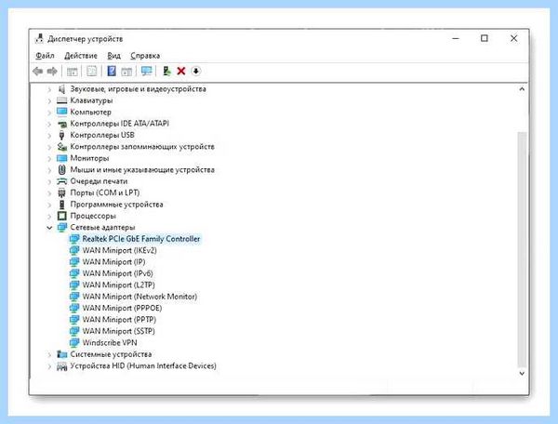Viewport: 558px width, 424px height.
Task: Select WAN Miniport (IPv6)
Action: [117, 273]
